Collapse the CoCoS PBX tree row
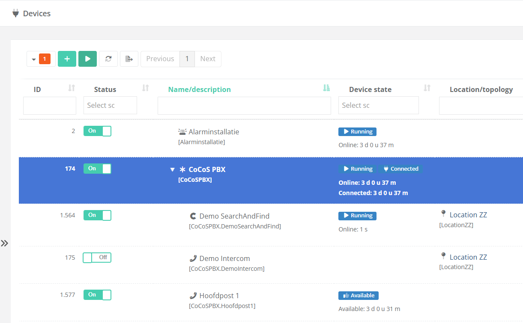Image resolution: width=523 pixels, height=323 pixels. tap(172, 170)
